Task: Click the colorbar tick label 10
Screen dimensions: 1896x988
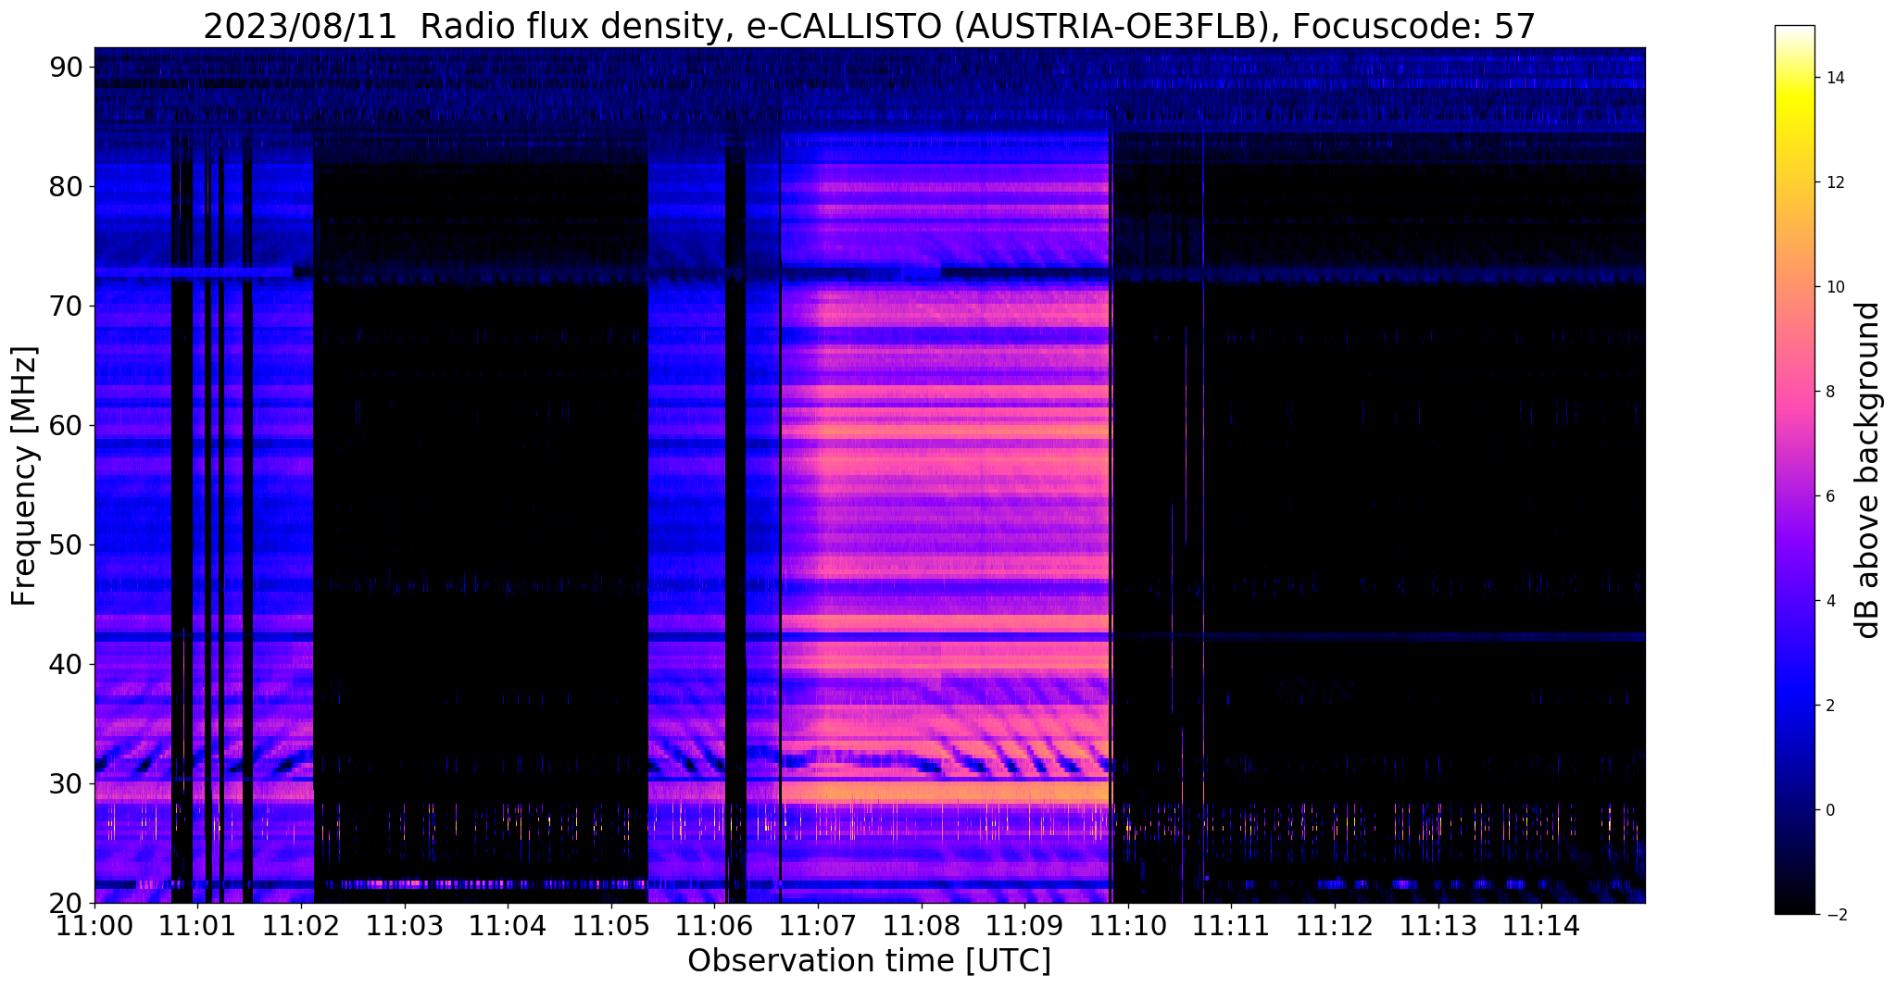Action: [1834, 287]
